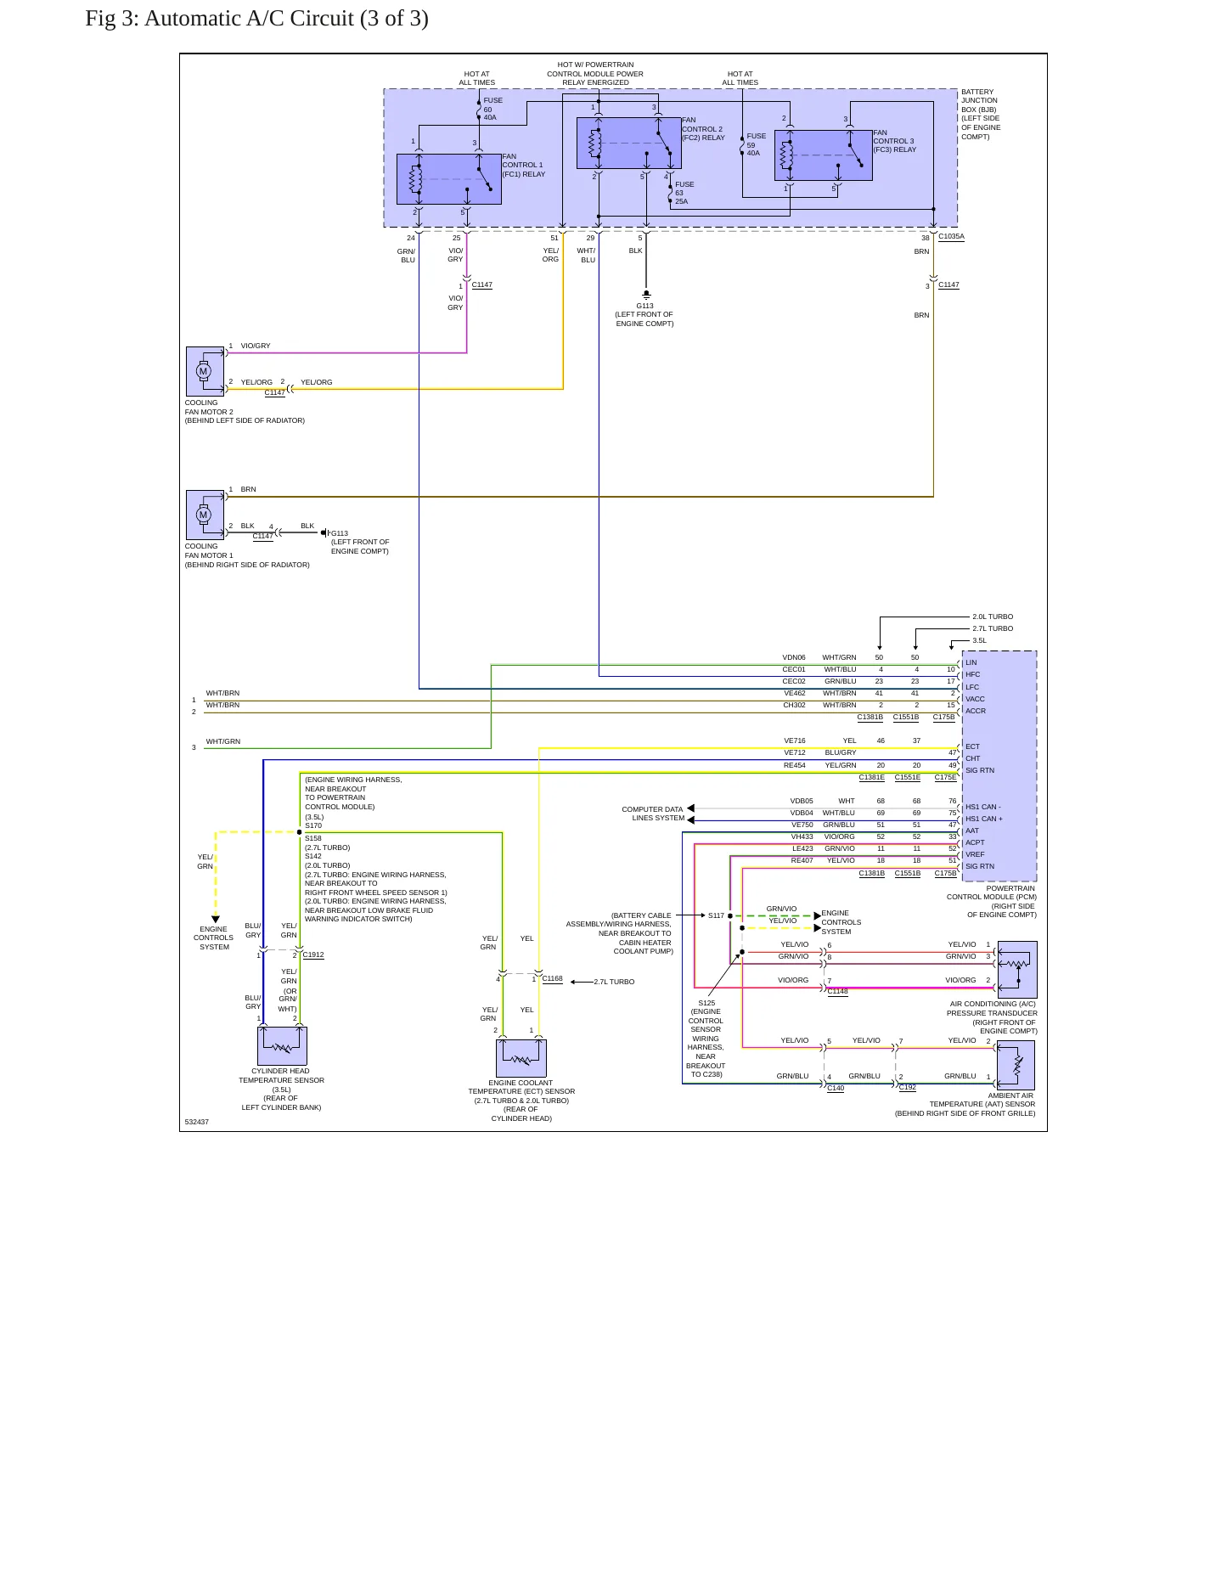Screen dimensions: 1227x1588
Task: Select the Fan Control 3 relay box
Action: (823, 155)
